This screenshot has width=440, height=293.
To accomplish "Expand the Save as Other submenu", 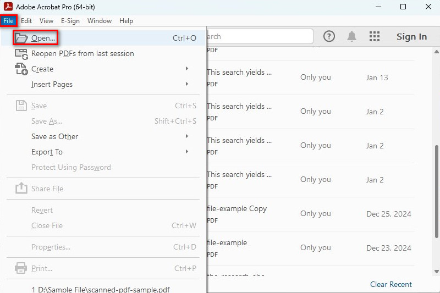I will [187, 136].
